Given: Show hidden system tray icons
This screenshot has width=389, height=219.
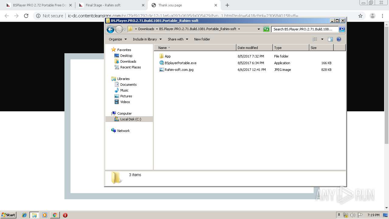Looking at the screenshot, I should coord(339,215).
